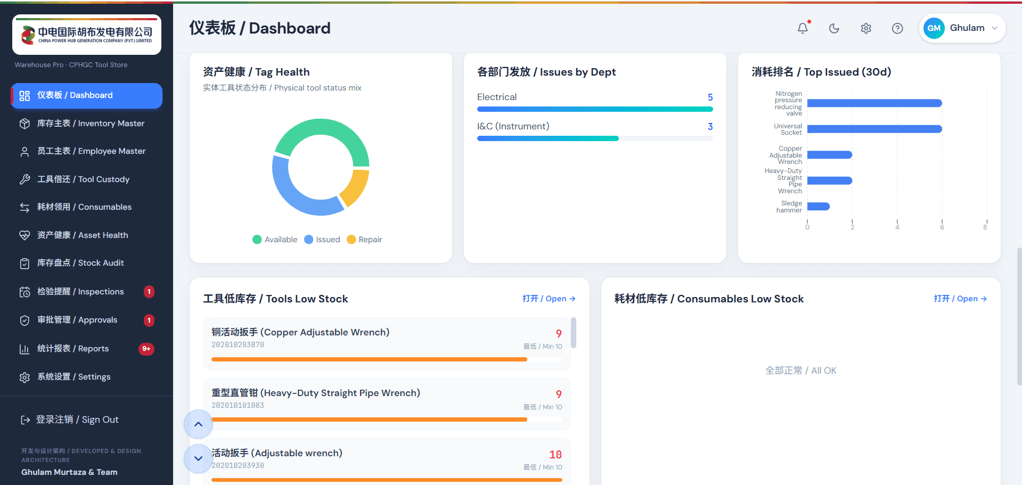Click the Inventory Master box icon
The width and height of the screenshot is (1022, 485).
point(24,124)
